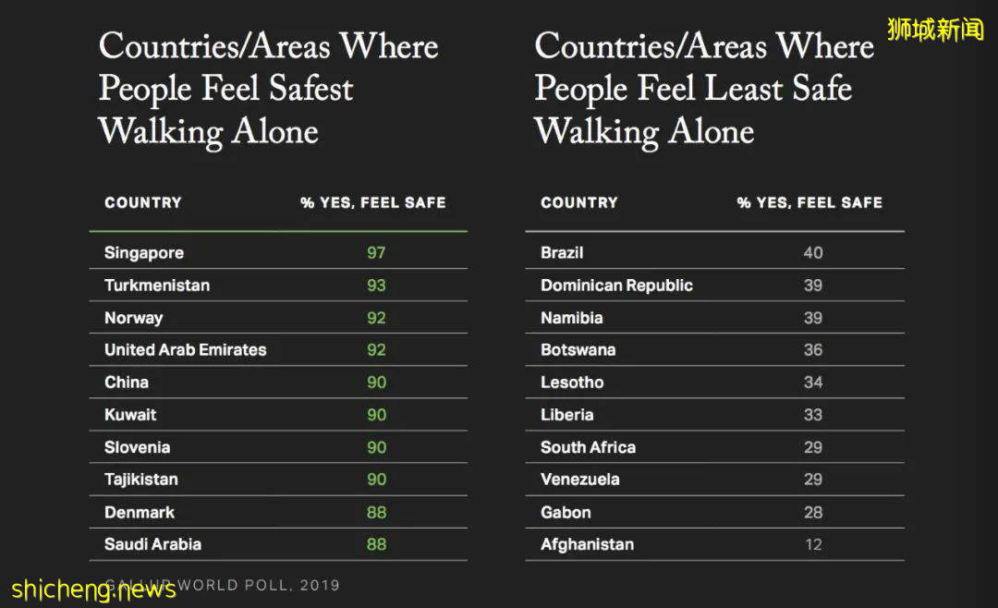998x608 pixels.
Task: Click the South Africa row
Action: coord(588,447)
